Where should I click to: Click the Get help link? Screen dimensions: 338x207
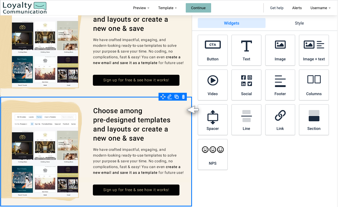coord(277,8)
